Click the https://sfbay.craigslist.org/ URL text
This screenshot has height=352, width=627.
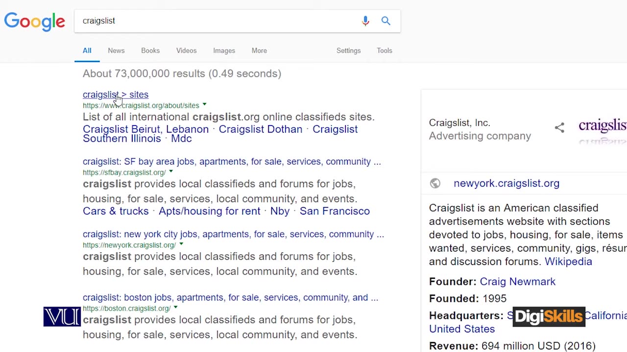click(x=124, y=172)
